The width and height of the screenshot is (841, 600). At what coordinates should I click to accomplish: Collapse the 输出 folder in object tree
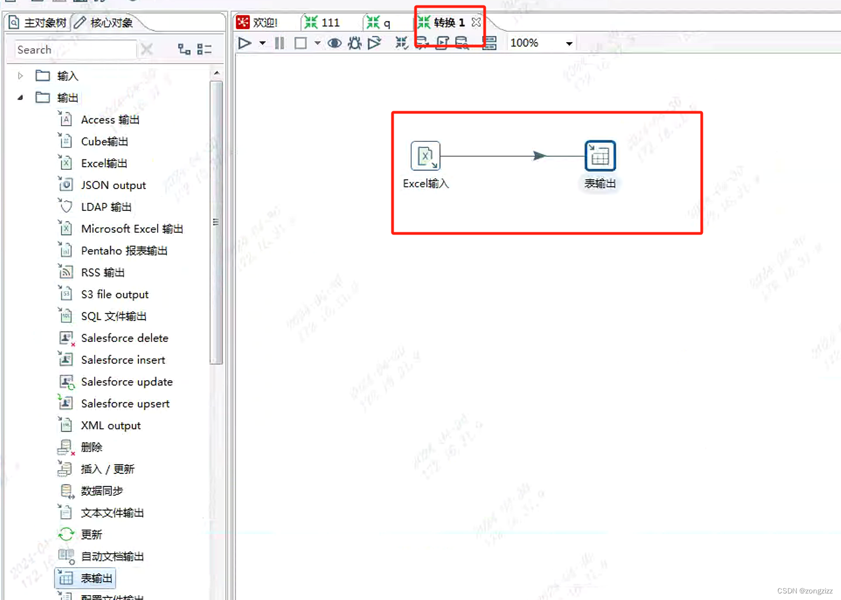(20, 98)
